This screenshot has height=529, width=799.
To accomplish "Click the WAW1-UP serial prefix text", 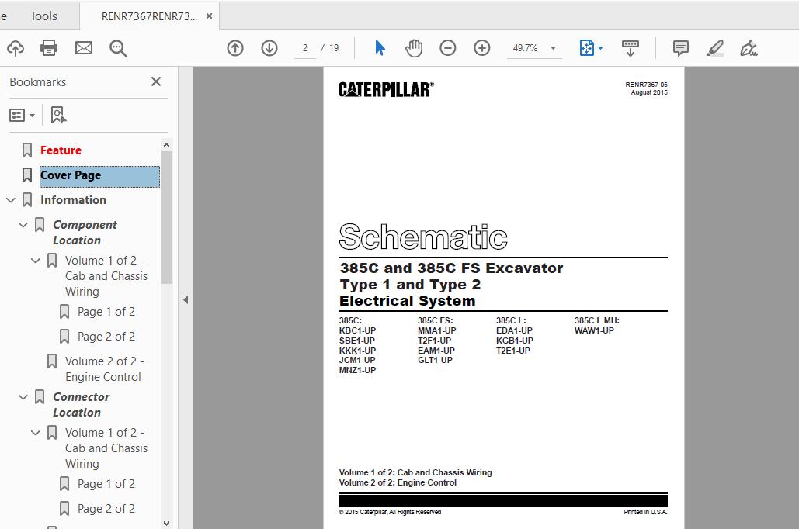I will pyautogui.click(x=594, y=330).
